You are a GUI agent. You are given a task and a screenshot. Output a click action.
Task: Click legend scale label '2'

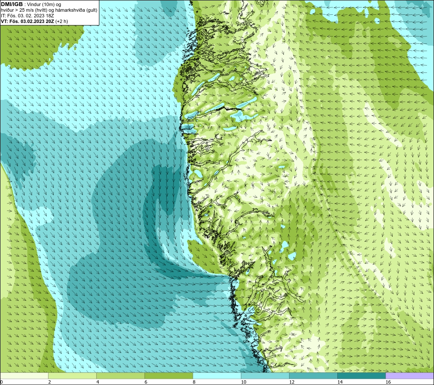tap(49, 382)
